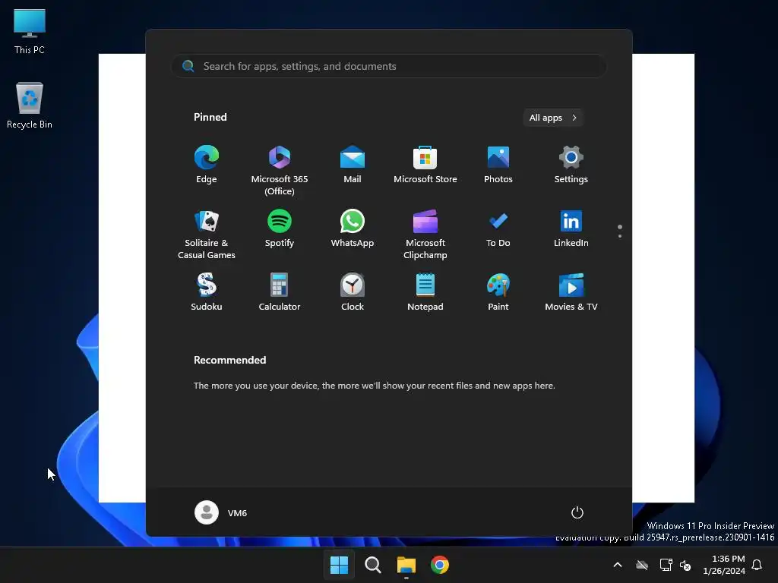The image size is (778, 583).
Task: Open the network status tray icon
Action: tap(666, 565)
